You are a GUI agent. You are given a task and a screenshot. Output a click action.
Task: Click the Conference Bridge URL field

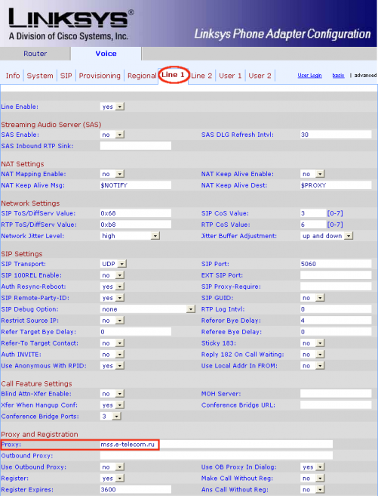click(x=336, y=405)
